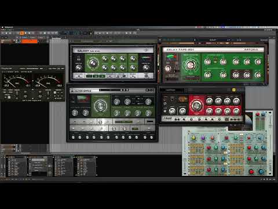This screenshot has height=209, width=278.
Task: Click the orange track header in Bitwig arranger
Action: point(30,41)
